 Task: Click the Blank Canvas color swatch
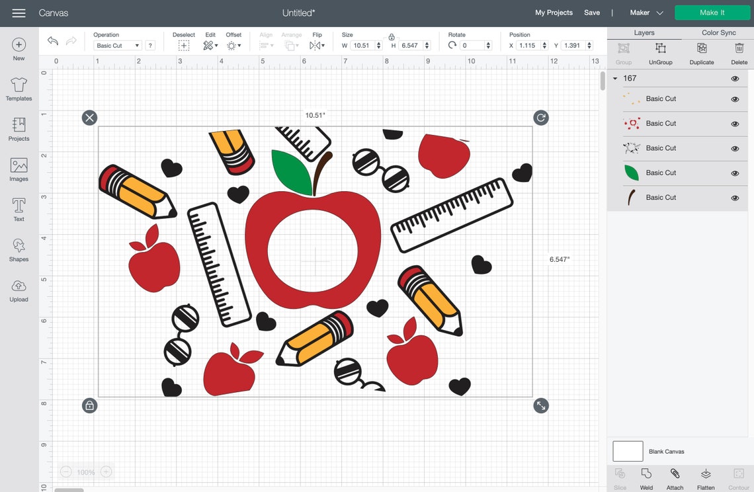pos(628,451)
